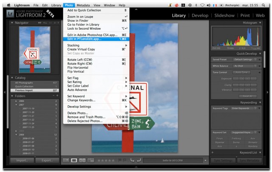
Task: Click Sync Settings button
Action: (223, 161)
